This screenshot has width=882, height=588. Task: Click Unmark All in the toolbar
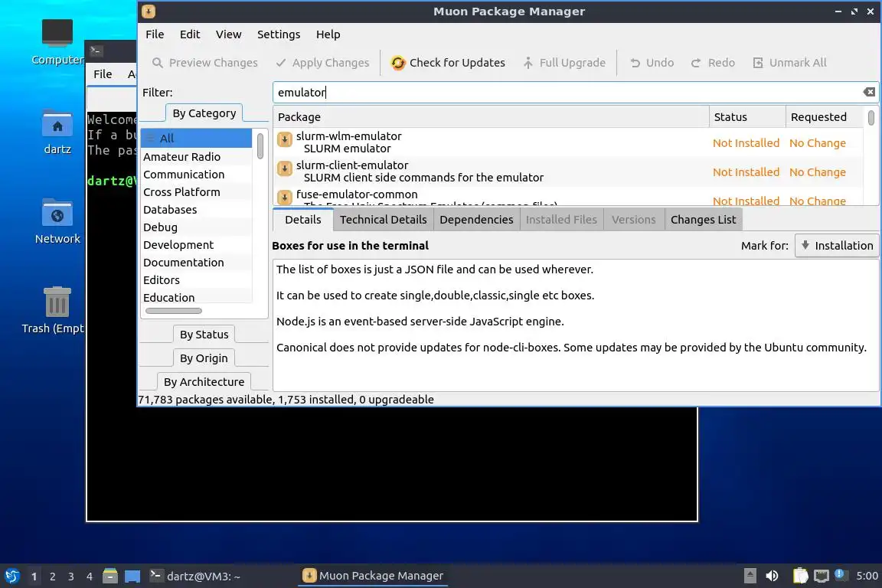790,63
